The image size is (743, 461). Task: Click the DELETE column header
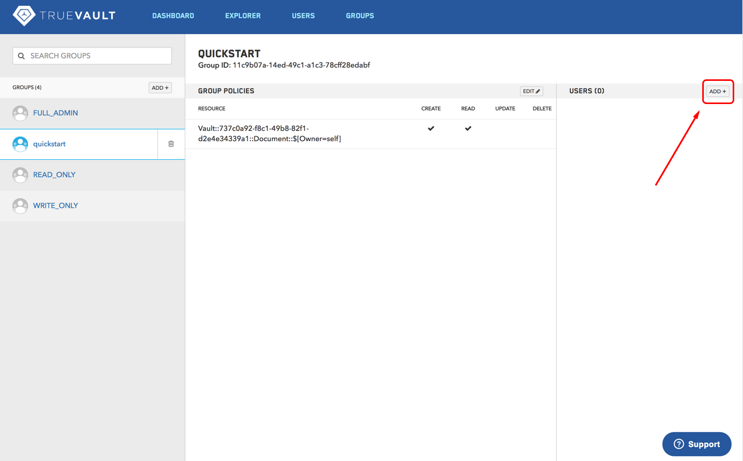click(x=542, y=109)
